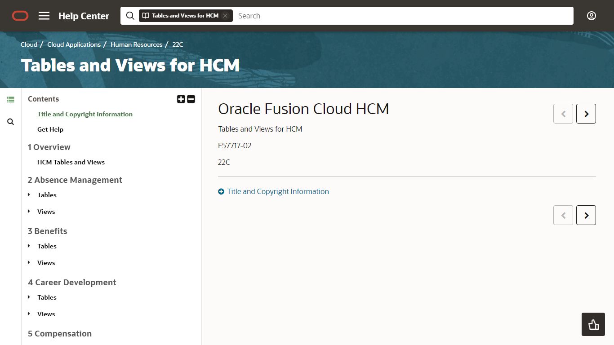614x345 pixels.
Task: Open the hamburger navigation menu
Action: click(x=44, y=16)
